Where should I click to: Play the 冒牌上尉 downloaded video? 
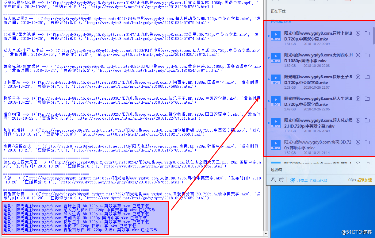pos(358,33)
